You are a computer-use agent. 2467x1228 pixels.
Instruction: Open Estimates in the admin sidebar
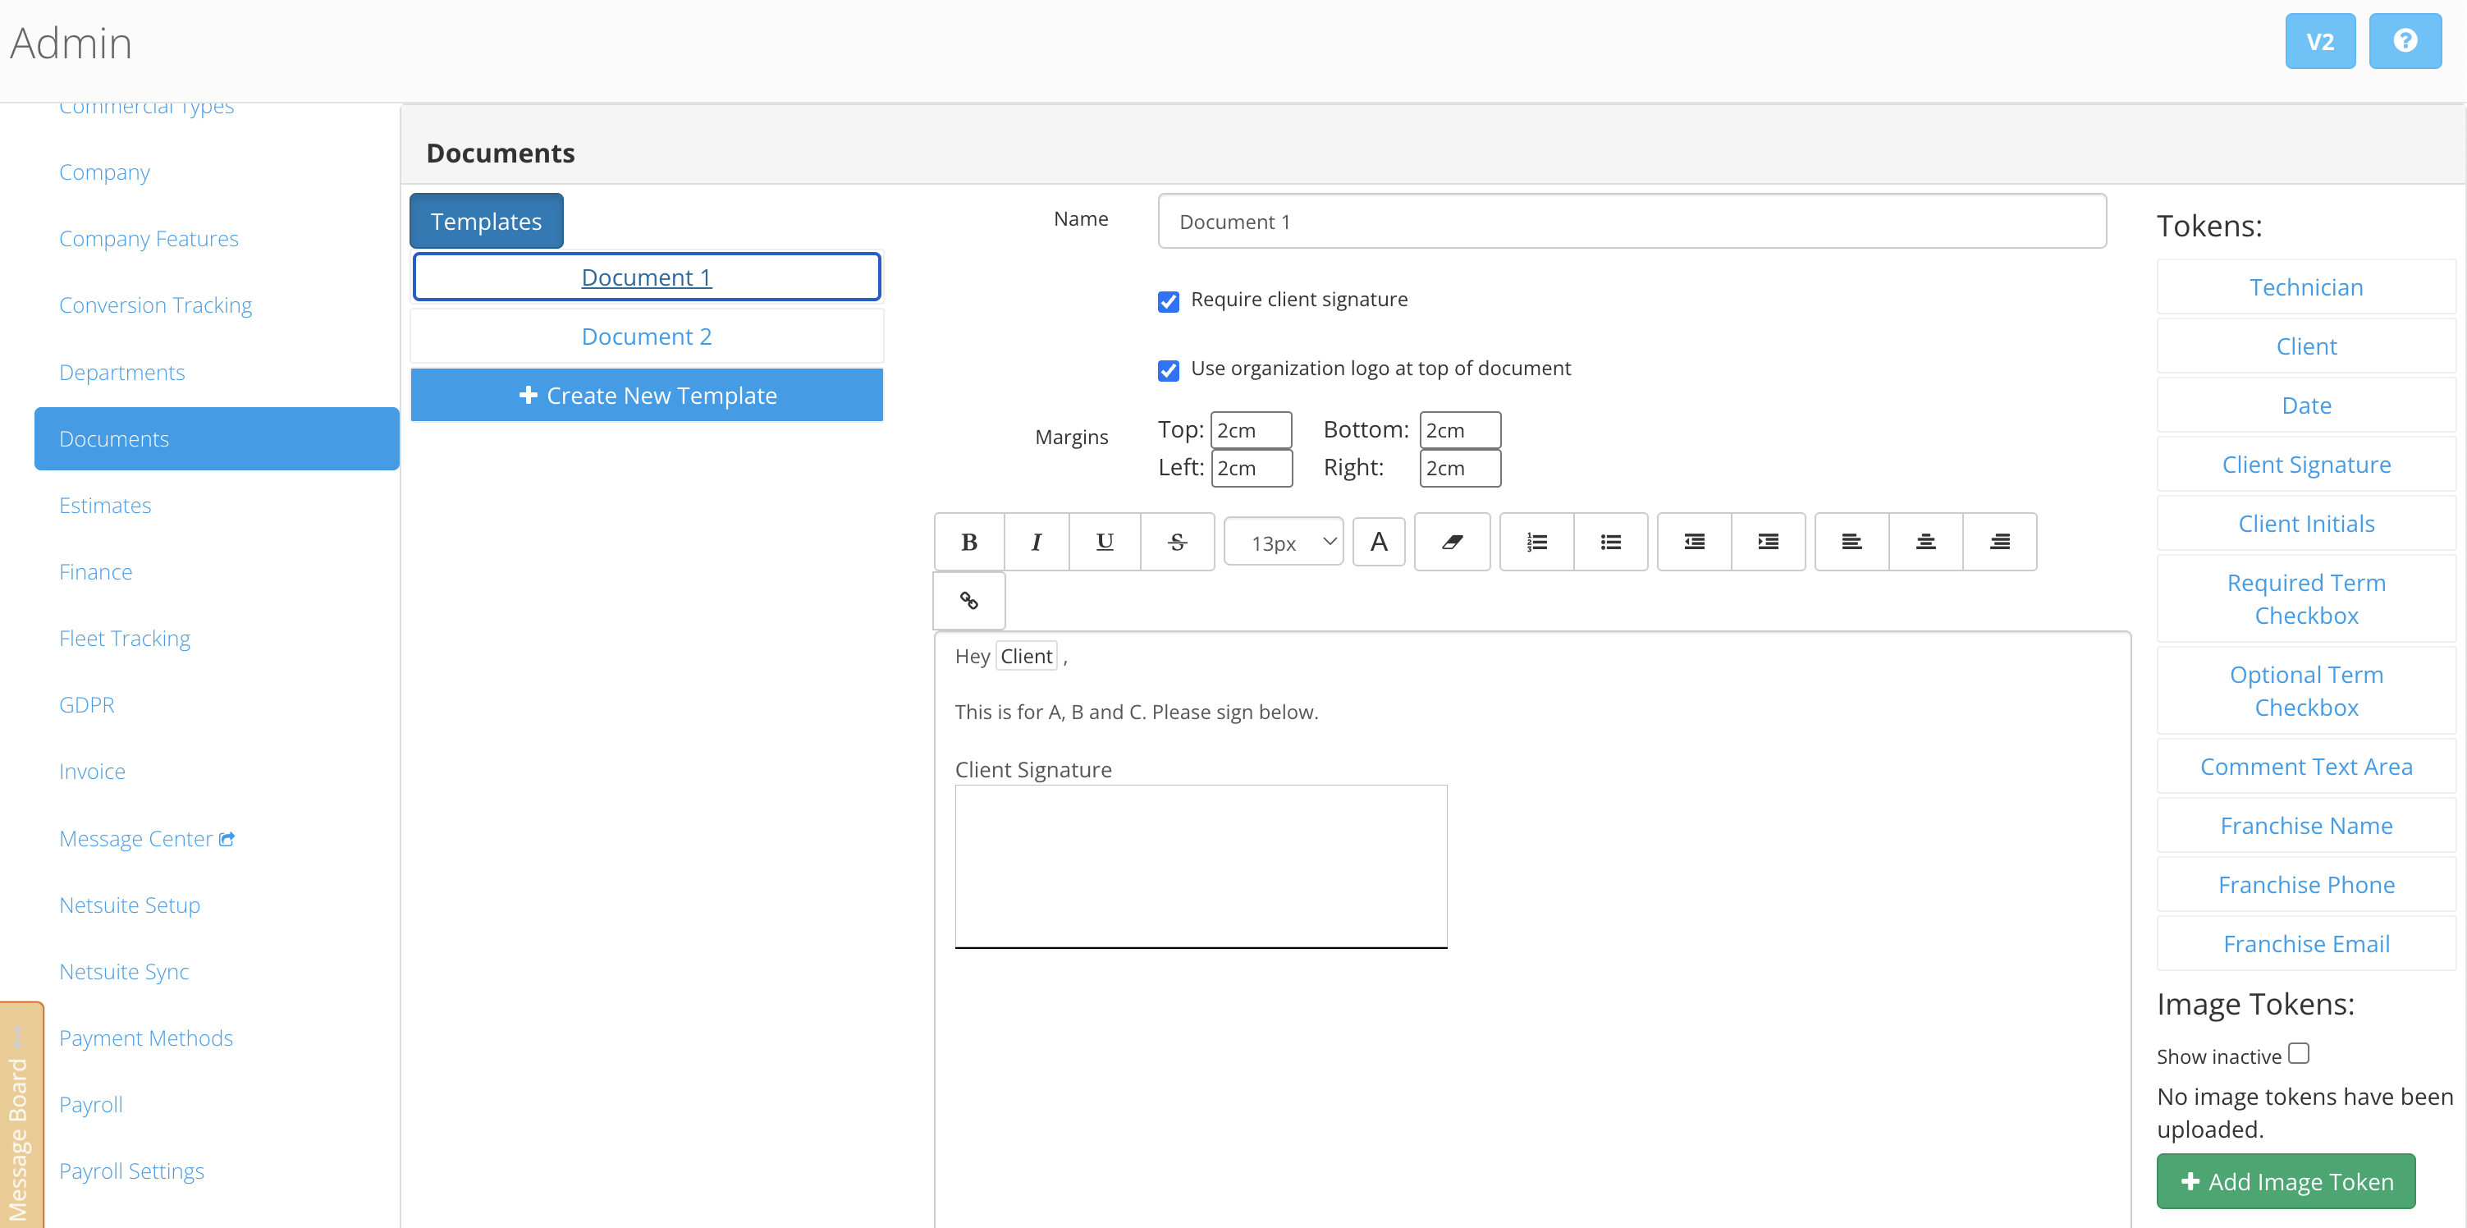105,505
